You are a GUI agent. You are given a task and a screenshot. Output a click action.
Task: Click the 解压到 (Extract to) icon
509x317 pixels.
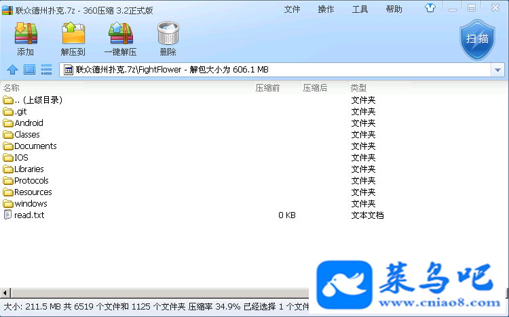(x=73, y=33)
